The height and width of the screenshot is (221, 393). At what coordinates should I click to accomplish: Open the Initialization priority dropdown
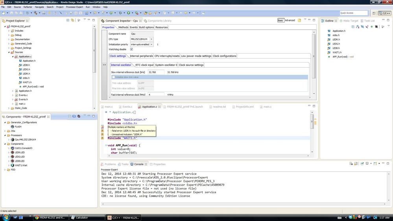151,44
